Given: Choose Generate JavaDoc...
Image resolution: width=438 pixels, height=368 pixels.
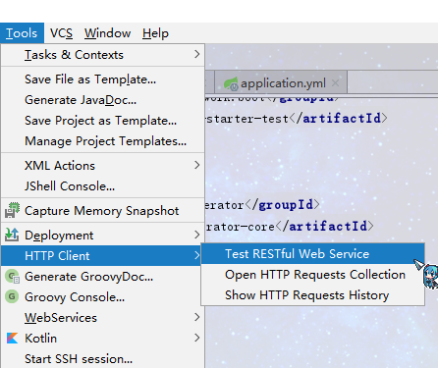Looking at the screenshot, I should tap(103, 100).
